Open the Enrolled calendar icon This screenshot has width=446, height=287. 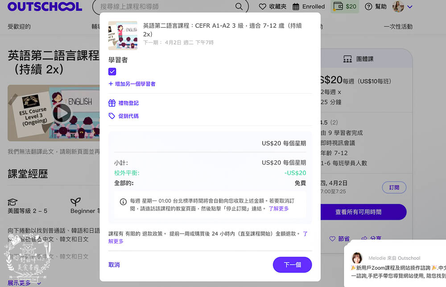coord(296,7)
